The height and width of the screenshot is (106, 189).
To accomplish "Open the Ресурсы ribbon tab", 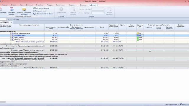I will pos(50,5).
